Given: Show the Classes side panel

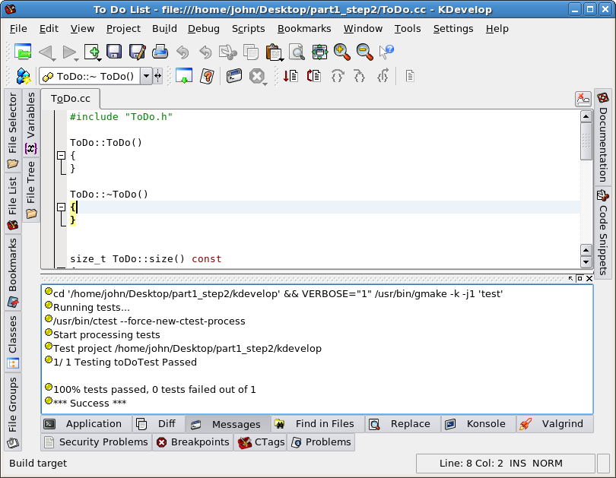Looking at the screenshot, I should pyautogui.click(x=13, y=342).
